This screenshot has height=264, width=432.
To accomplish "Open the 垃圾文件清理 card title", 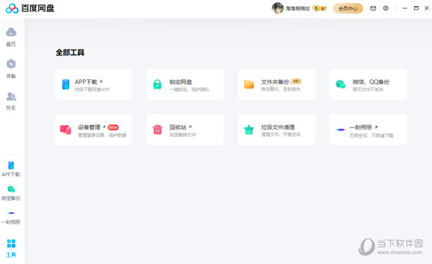I will point(278,127).
